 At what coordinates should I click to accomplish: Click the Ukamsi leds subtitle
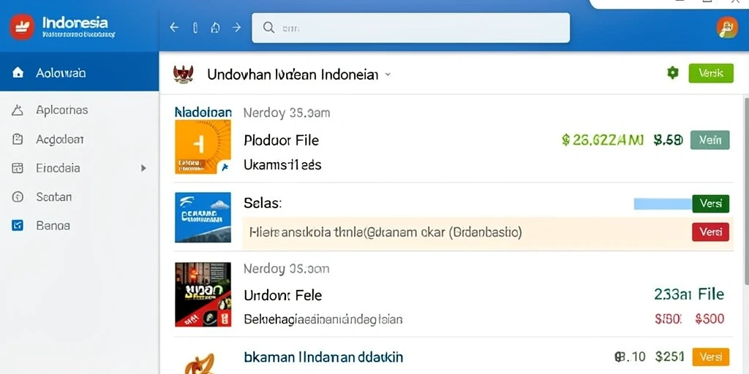pyautogui.click(x=282, y=165)
